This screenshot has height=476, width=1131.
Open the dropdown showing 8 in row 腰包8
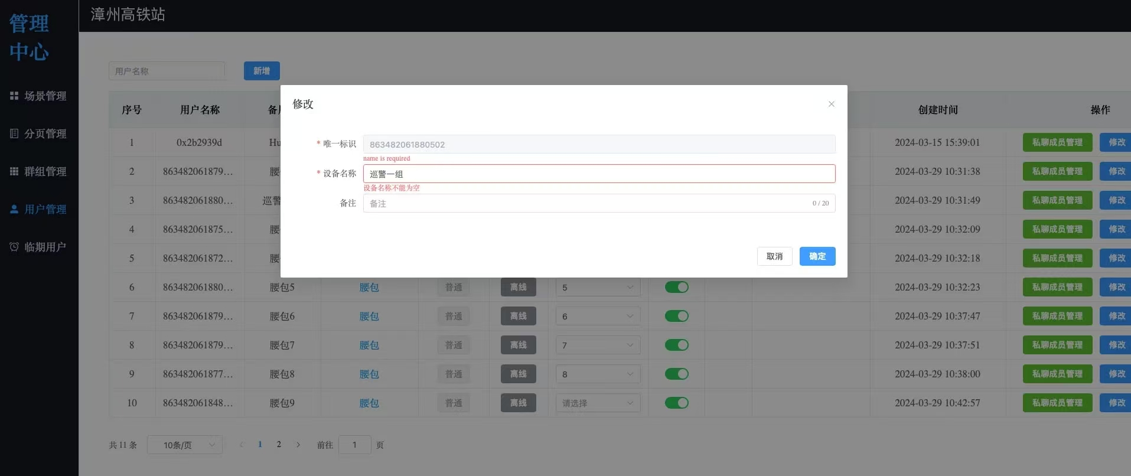click(x=598, y=374)
